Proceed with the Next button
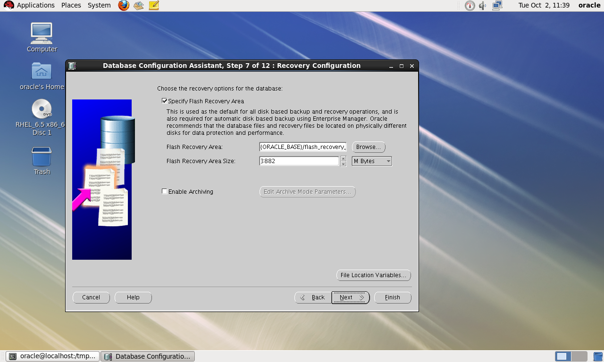Viewport: 604px width, 362px height. [x=350, y=297]
